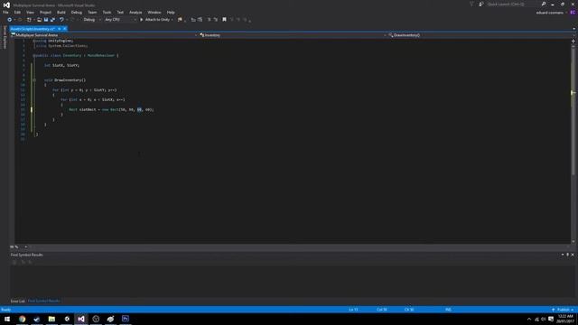Click the find in files toolbar icon
578x325 pixels.
click(x=180, y=20)
